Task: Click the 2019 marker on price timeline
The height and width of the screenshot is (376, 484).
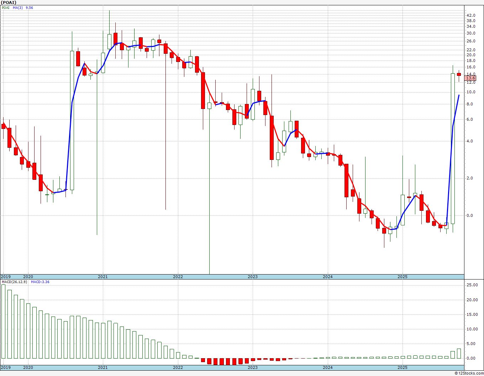Action: [x=5, y=277]
